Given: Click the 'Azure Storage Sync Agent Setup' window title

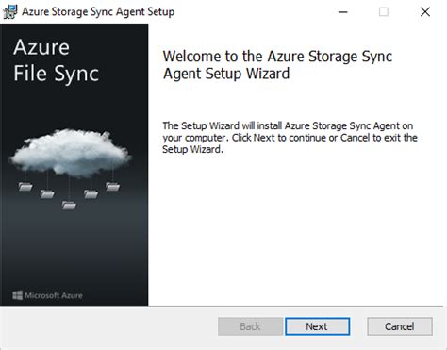Looking at the screenshot, I should 98,12.
